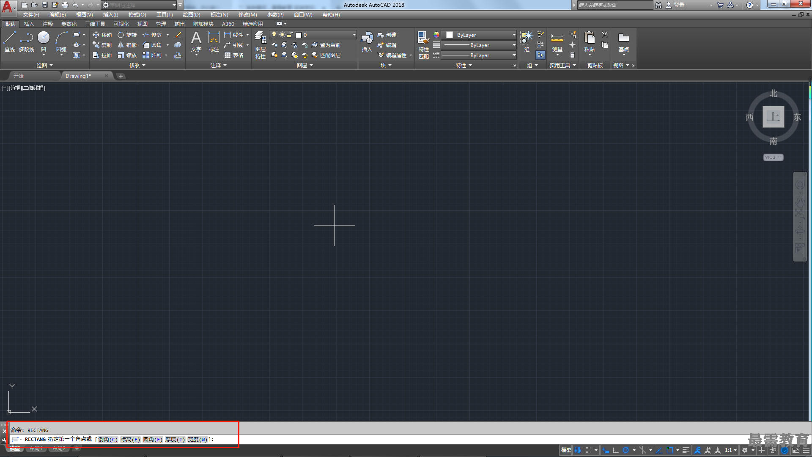Screen dimensions: 812x457
Task: Click the white layer color swatch
Action: 299,35
